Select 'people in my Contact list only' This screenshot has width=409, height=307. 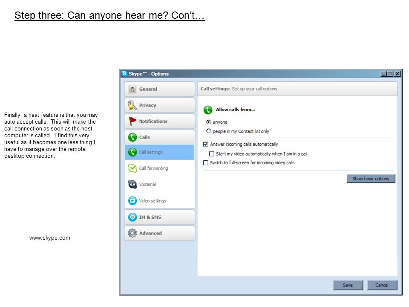point(209,131)
